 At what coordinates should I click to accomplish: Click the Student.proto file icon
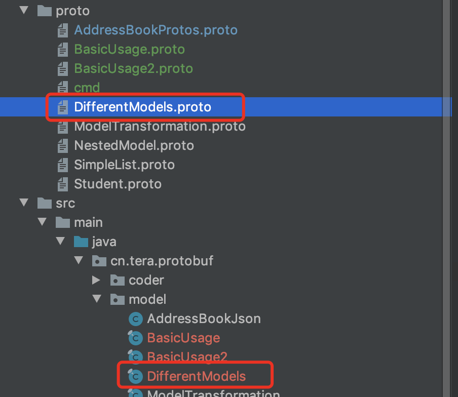tap(62, 184)
